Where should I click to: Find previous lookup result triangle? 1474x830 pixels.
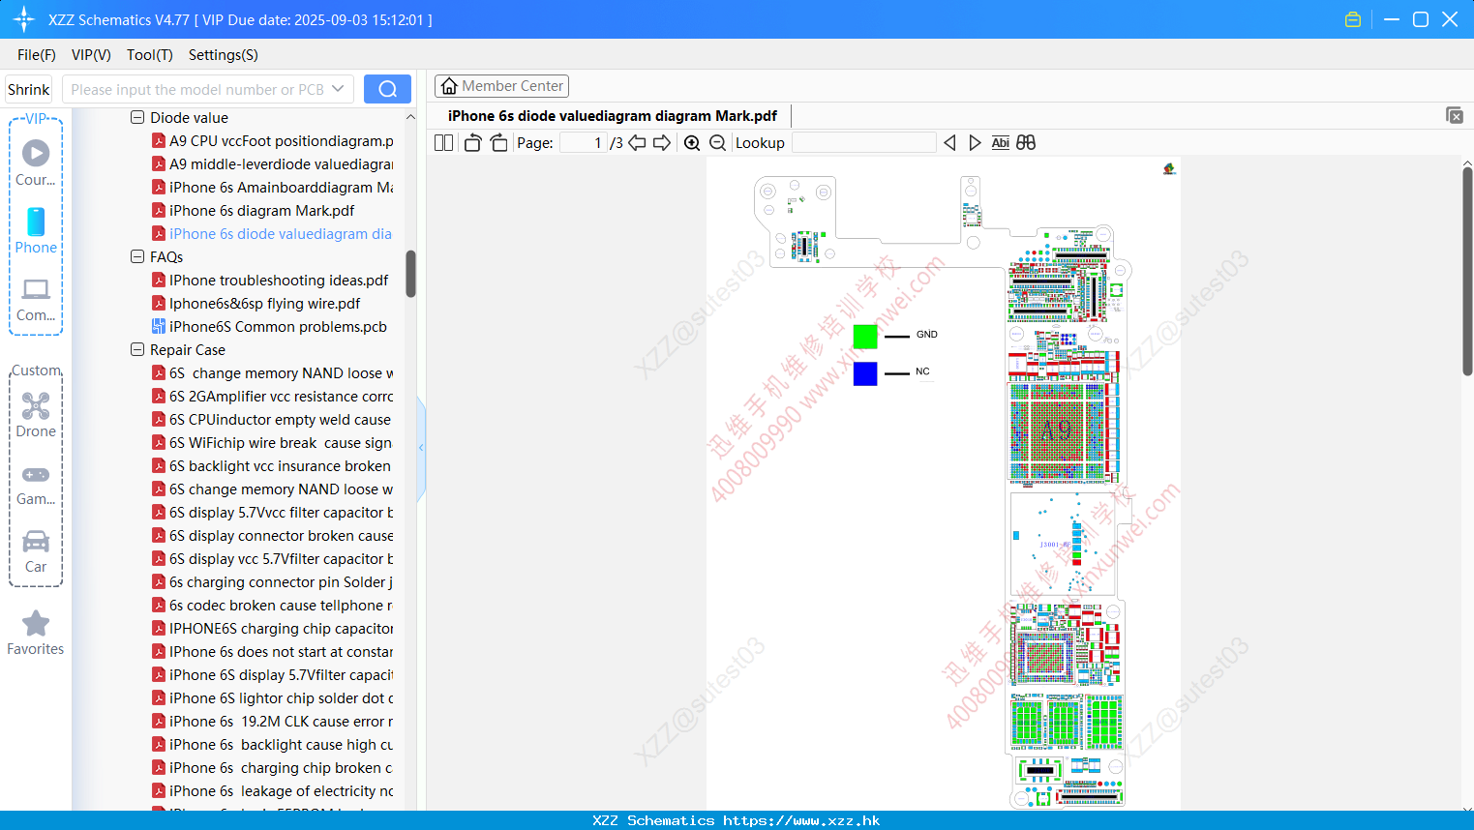(949, 143)
